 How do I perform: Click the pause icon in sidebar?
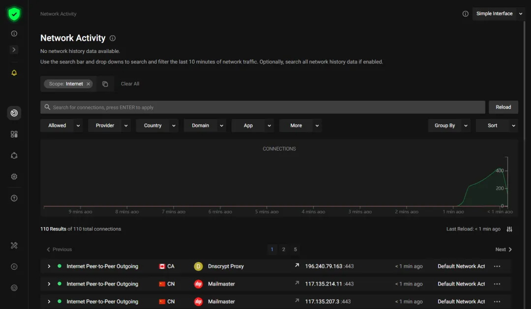pos(14,267)
